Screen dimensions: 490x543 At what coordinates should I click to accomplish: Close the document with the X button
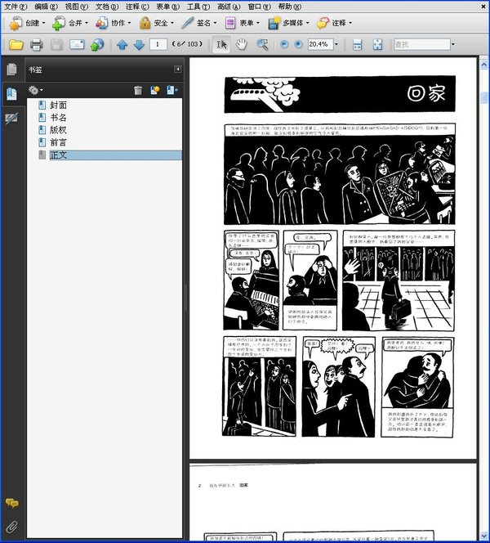pos(483,7)
